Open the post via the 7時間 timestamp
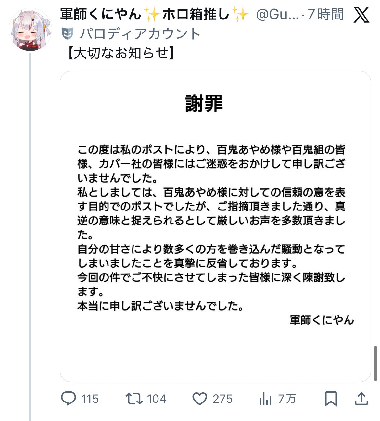Viewport: 380px width, 421px height. pos(326,15)
